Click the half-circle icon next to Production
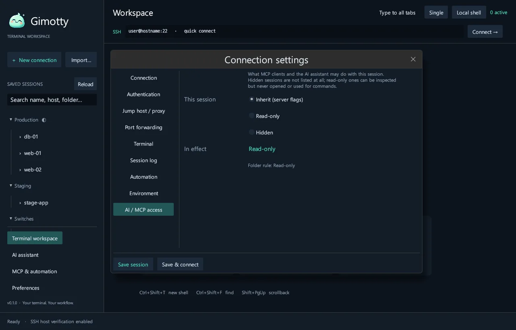The width and height of the screenshot is (516, 330). 44,120
